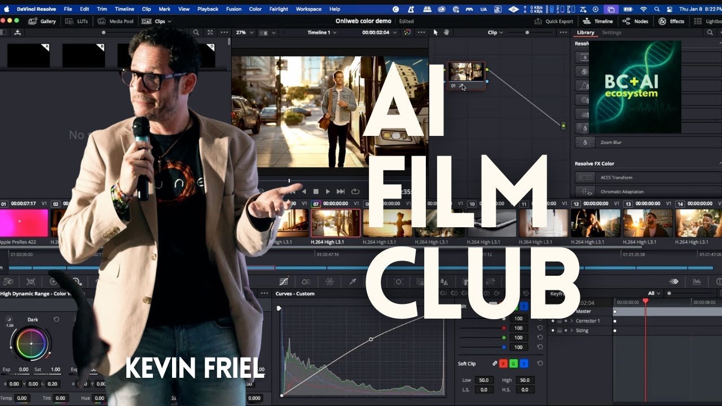
Task: Open the Effects library button
Action: [671, 21]
